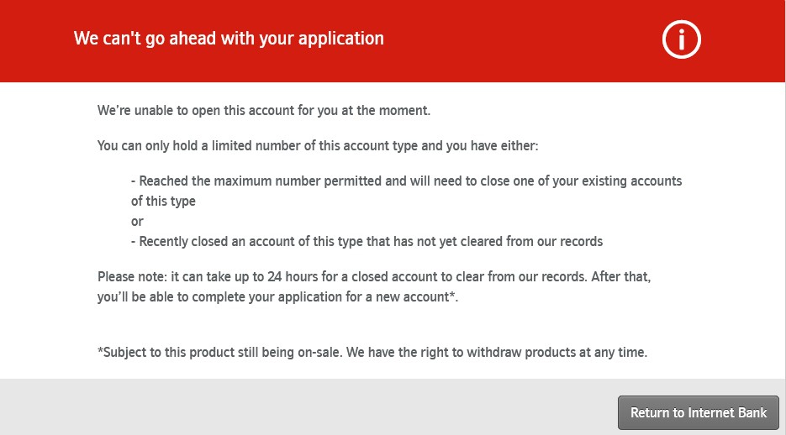Click the word "application" in the red banner
The image size is (786, 435).
pyautogui.click(x=340, y=39)
